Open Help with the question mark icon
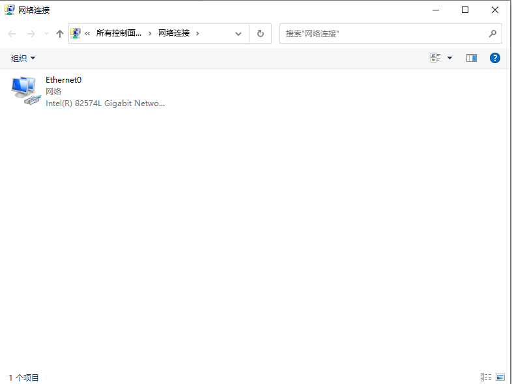Image resolution: width=512 pixels, height=384 pixels. pyautogui.click(x=494, y=58)
